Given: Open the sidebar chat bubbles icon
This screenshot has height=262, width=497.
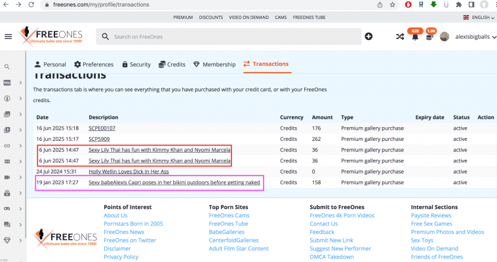Looking at the screenshot, I should 7,225.
